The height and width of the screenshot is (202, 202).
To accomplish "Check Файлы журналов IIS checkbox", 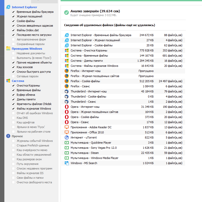I will click(x=13, y=173).
